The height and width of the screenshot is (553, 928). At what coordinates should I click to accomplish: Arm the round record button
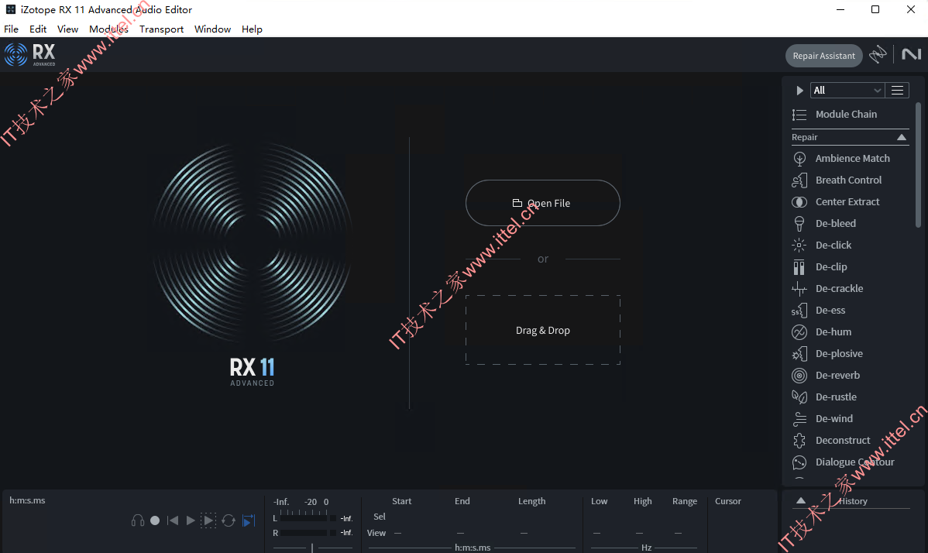(155, 520)
